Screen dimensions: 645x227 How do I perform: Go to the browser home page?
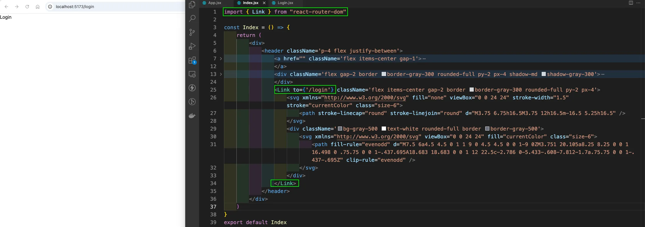pyautogui.click(x=38, y=7)
